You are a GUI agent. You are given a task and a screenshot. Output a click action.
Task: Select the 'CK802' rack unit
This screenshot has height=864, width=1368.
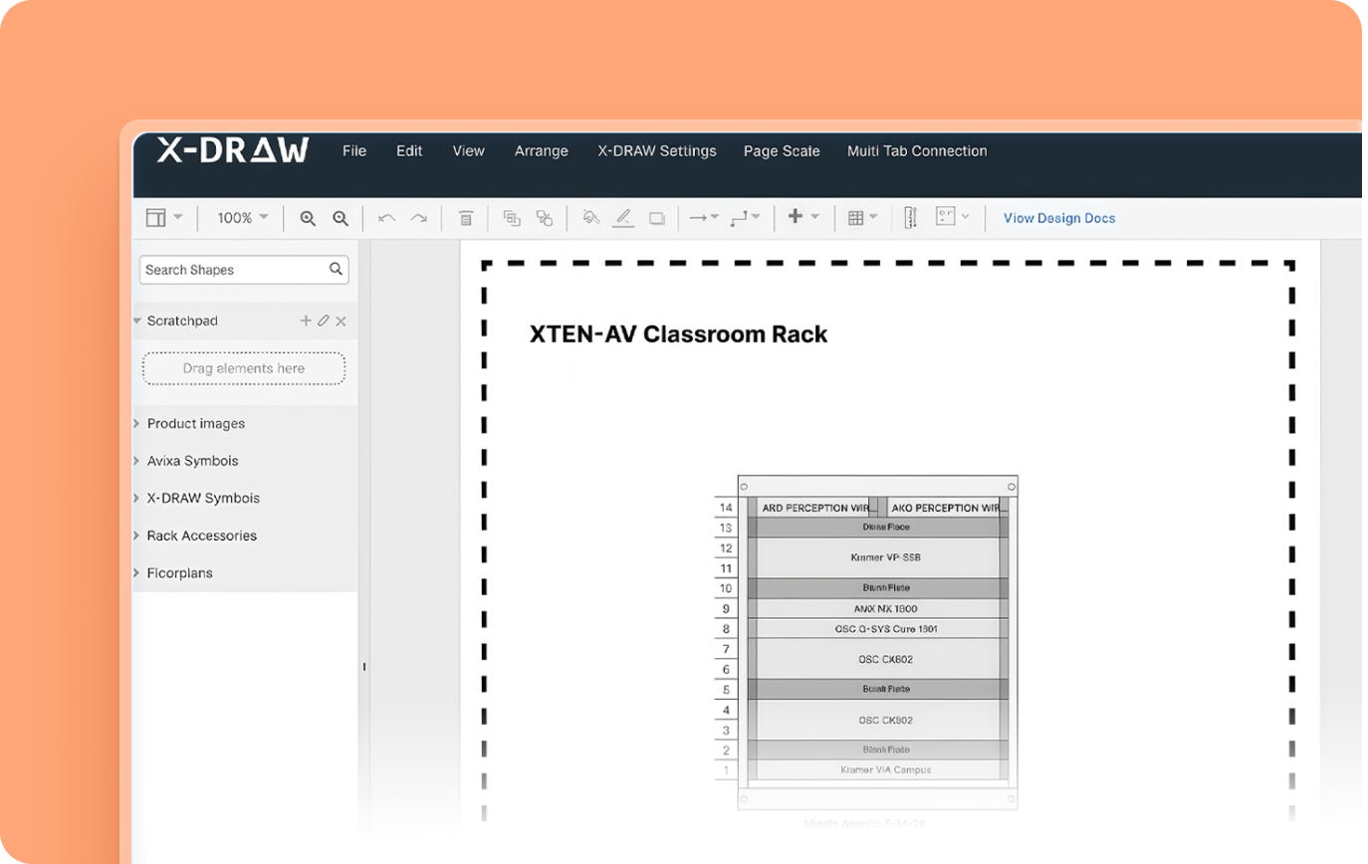coord(878,659)
